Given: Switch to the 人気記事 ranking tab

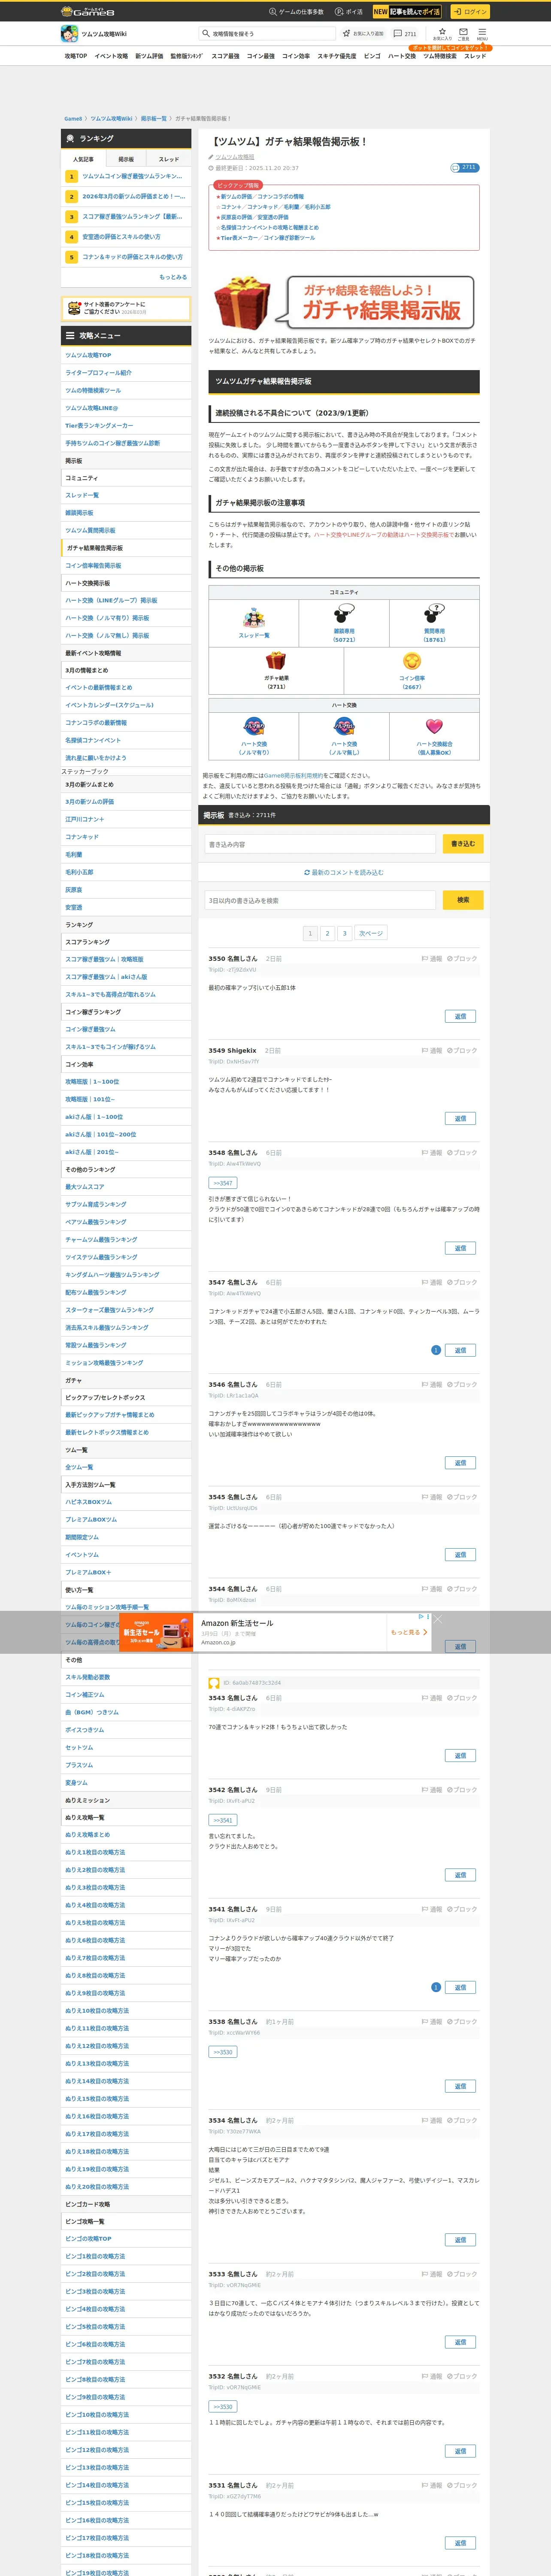Looking at the screenshot, I should click(x=83, y=159).
